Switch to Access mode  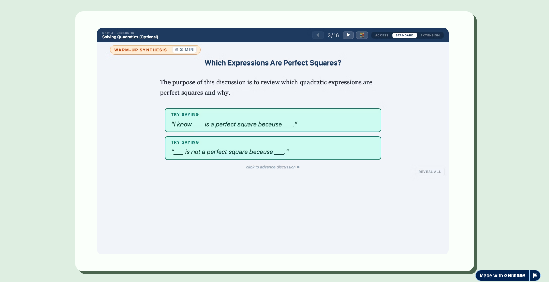pyautogui.click(x=381, y=35)
